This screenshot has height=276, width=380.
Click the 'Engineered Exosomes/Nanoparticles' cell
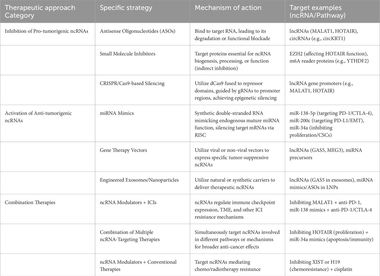pyautogui.click(x=139, y=180)
